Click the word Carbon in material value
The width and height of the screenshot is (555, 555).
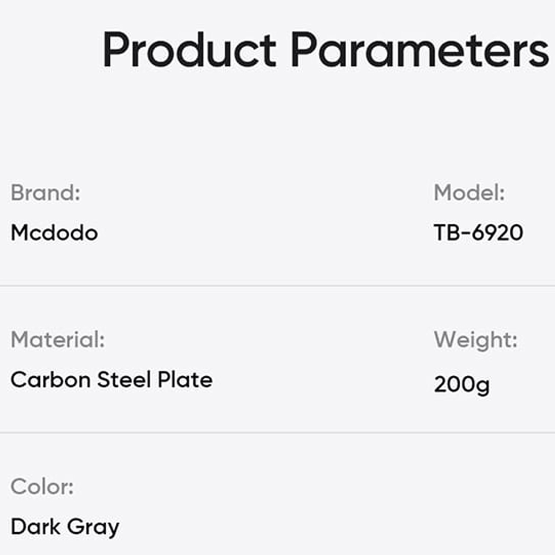point(50,380)
